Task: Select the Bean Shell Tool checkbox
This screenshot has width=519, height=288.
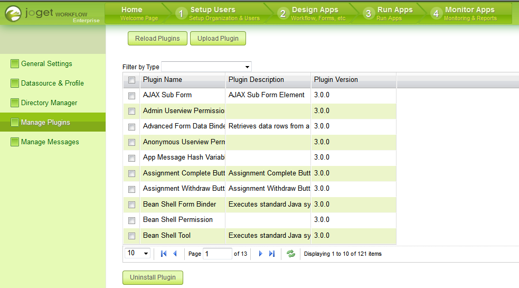Action: (x=132, y=236)
